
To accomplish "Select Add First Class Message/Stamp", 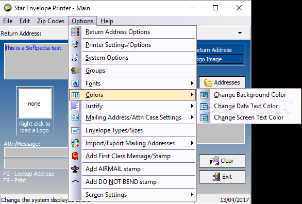I will 132,156.
